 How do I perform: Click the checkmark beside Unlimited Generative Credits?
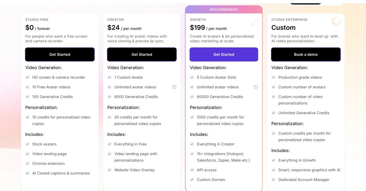click(x=273, y=113)
